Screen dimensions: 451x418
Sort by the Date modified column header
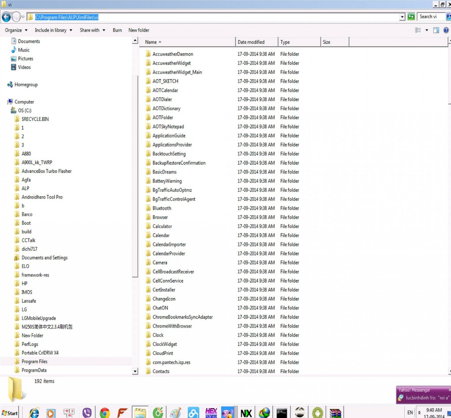click(257, 42)
